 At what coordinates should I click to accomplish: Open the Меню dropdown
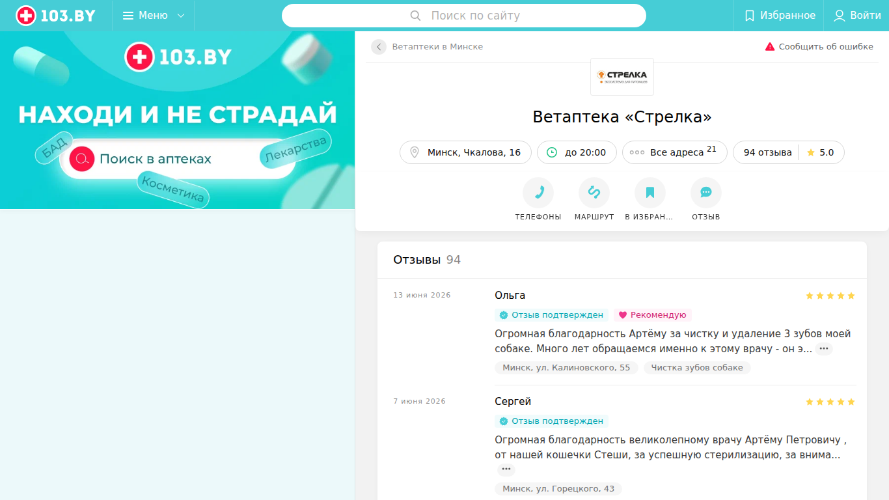click(154, 16)
